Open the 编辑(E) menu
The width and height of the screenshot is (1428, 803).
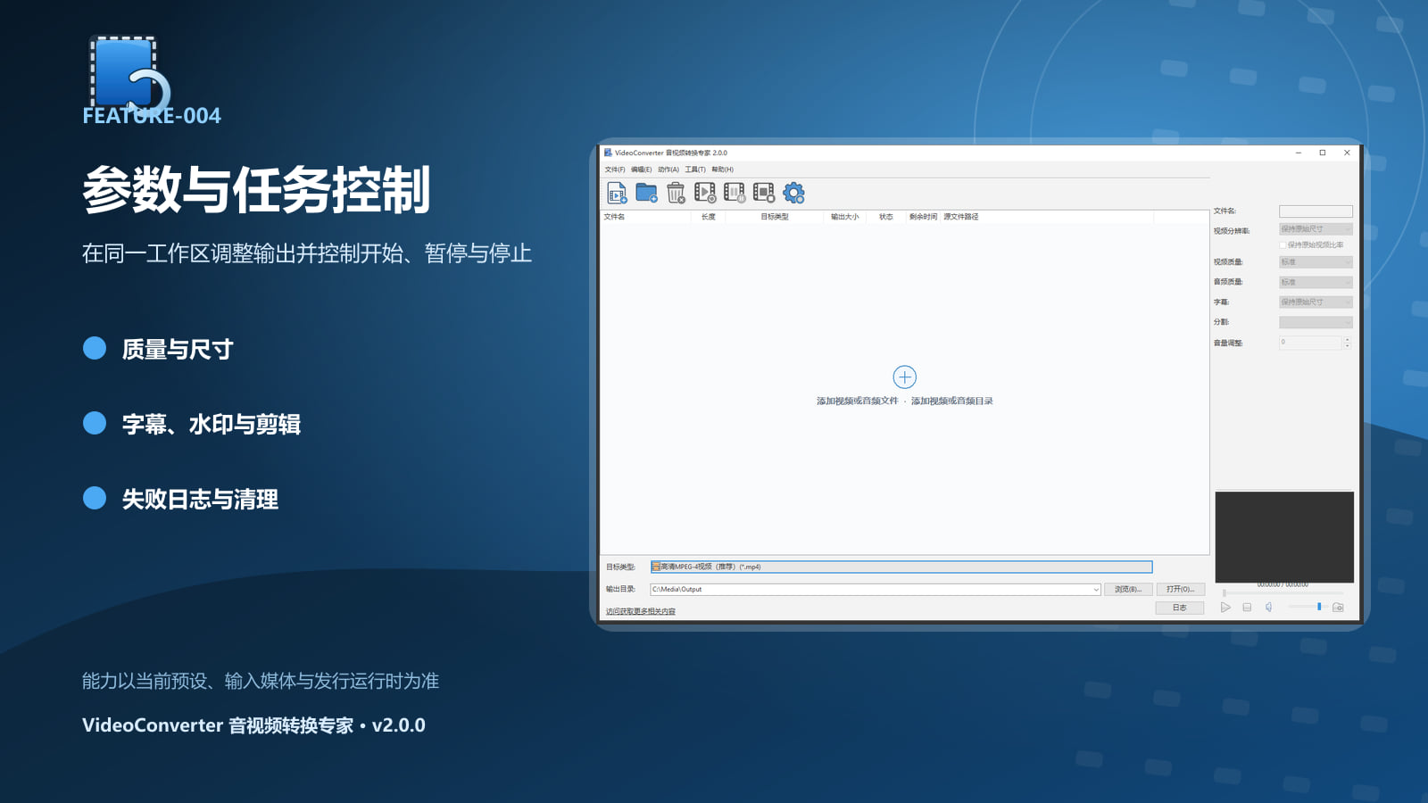641,170
